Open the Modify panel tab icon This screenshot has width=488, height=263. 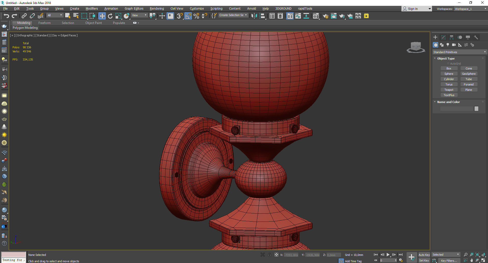[x=443, y=37]
